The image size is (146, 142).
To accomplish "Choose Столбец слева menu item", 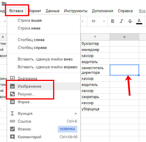I will tap(44, 40).
